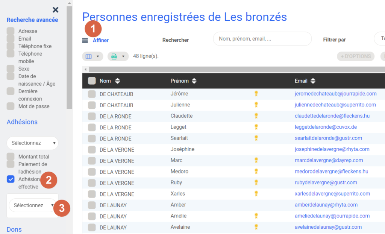Open the Adhésions Sélectionnez dropdown

click(32, 143)
